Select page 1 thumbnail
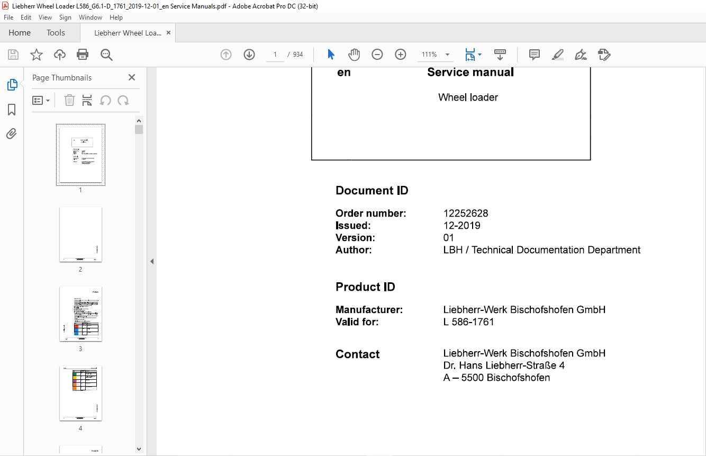The image size is (706, 456). (80, 155)
